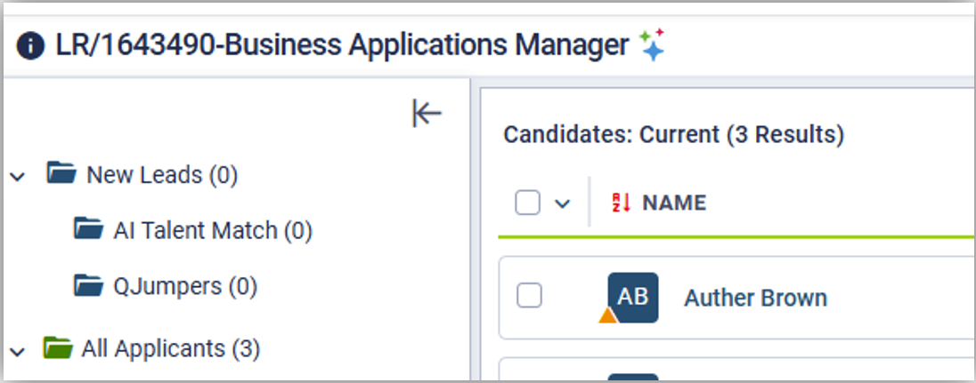
Task: Click the A-Z sort icon beside NAME
Action: (621, 203)
